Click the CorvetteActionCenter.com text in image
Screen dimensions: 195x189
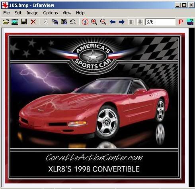(94, 157)
